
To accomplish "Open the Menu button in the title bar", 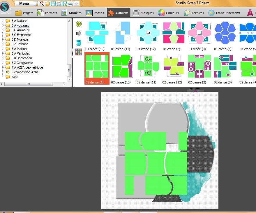I will coord(24,4).
